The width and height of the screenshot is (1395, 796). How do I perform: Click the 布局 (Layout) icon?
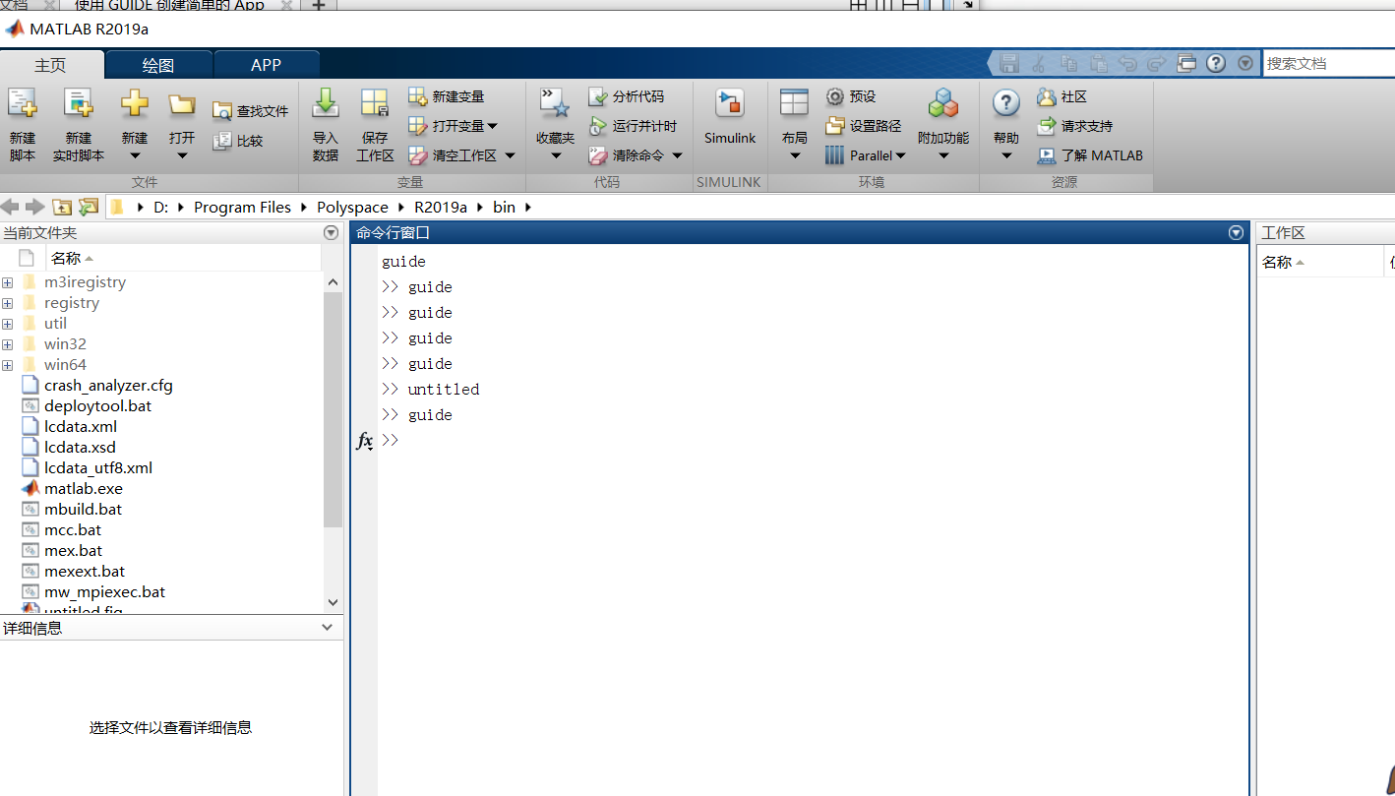click(x=794, y=102)
